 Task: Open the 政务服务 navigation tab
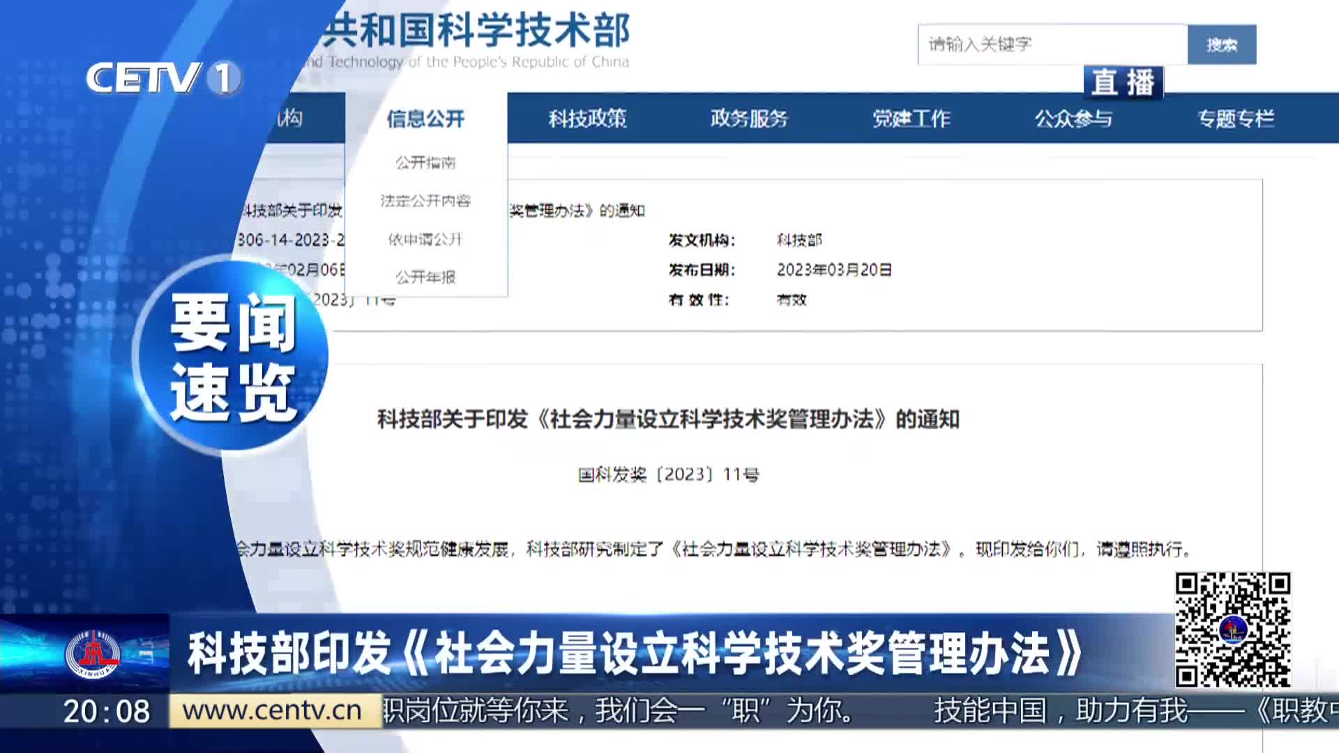point(749,119)
